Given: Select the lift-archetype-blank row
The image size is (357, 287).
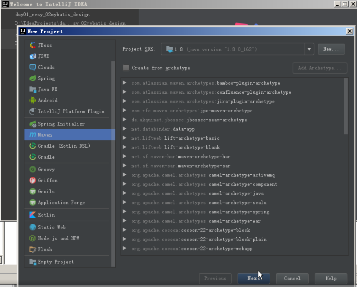Looking at the screenshot, I should 232,148.
